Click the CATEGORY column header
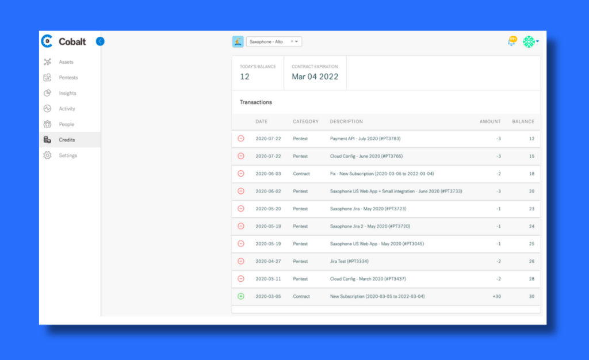 tap(306, 121)
